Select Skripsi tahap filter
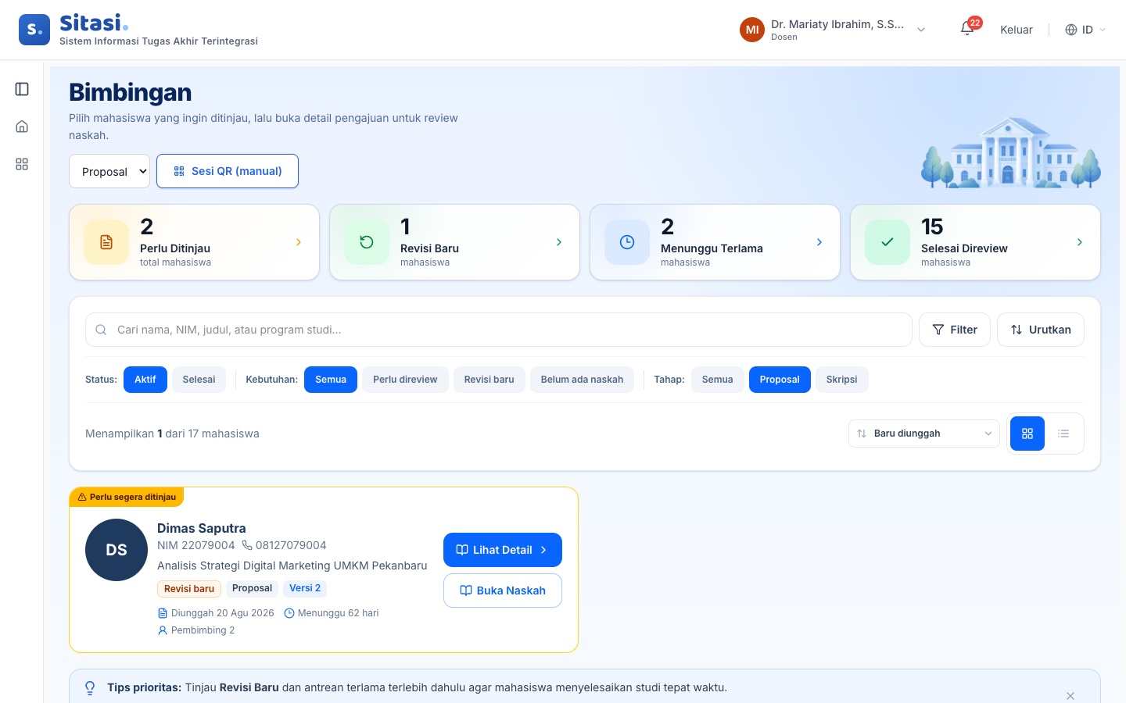 [841, 380]
